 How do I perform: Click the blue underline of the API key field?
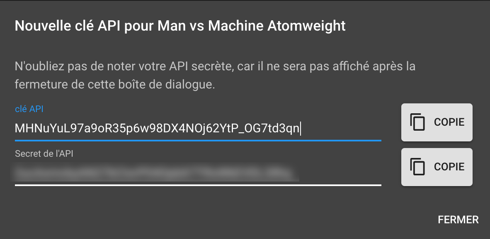coord(198,141)
